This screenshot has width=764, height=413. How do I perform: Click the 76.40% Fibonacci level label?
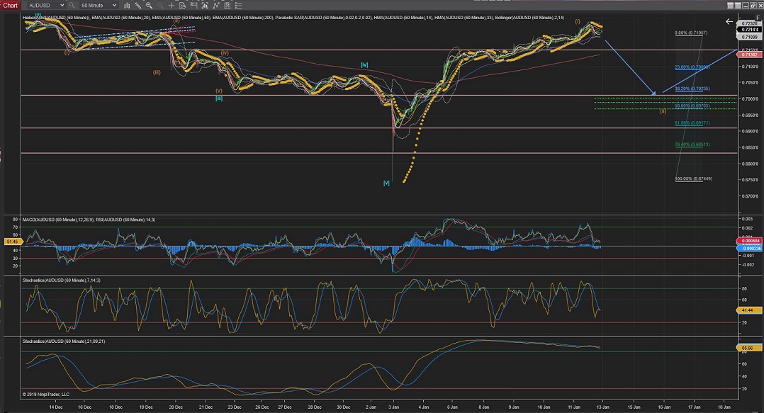(692, 145)
